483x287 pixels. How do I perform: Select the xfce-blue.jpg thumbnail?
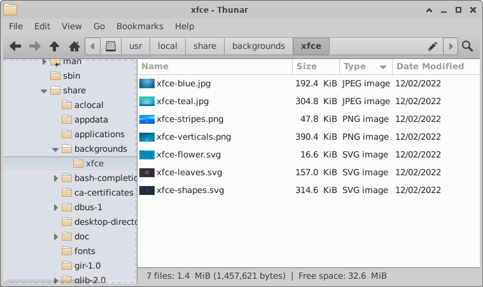[x=147, y=84]
